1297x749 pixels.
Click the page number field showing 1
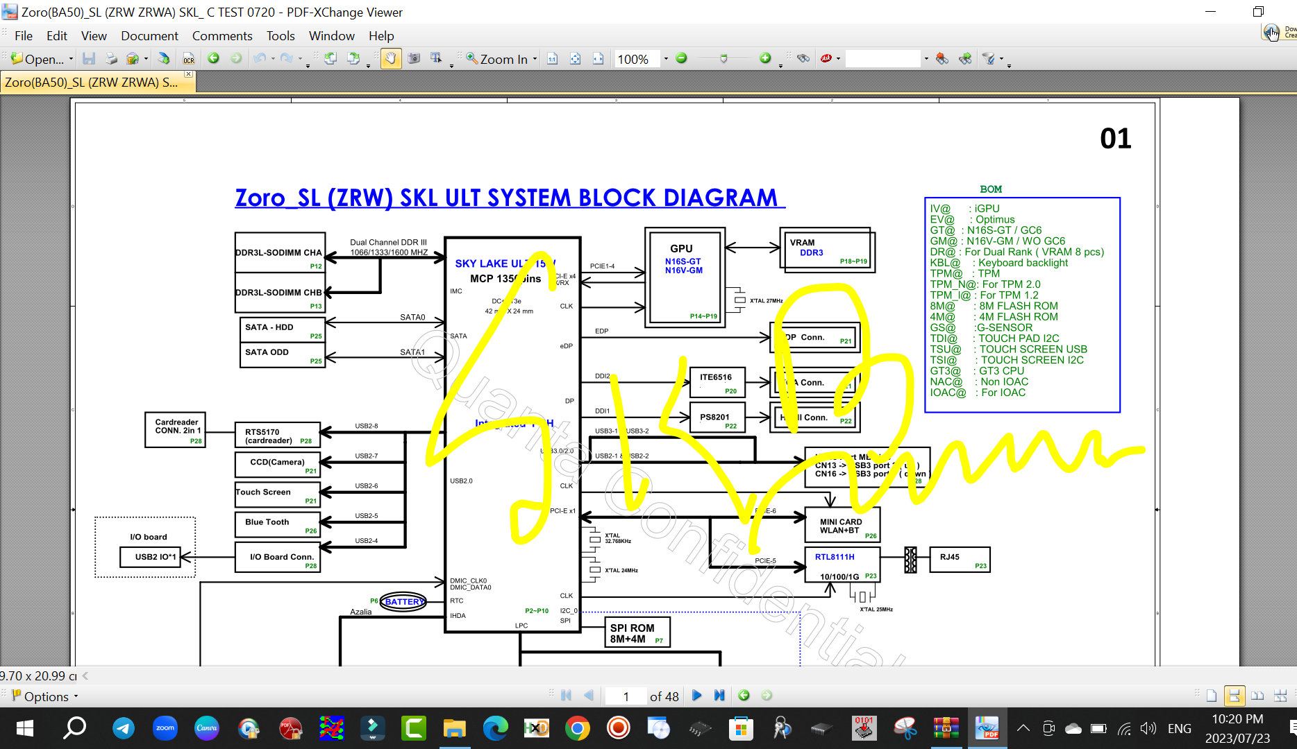coord(626,696)
